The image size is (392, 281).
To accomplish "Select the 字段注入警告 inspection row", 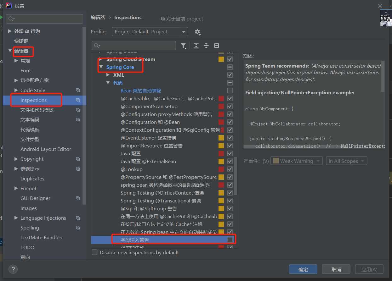I will click(164, 240).
